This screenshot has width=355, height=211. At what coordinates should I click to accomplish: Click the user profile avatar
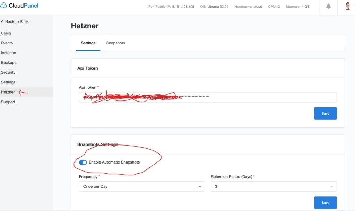347,6
